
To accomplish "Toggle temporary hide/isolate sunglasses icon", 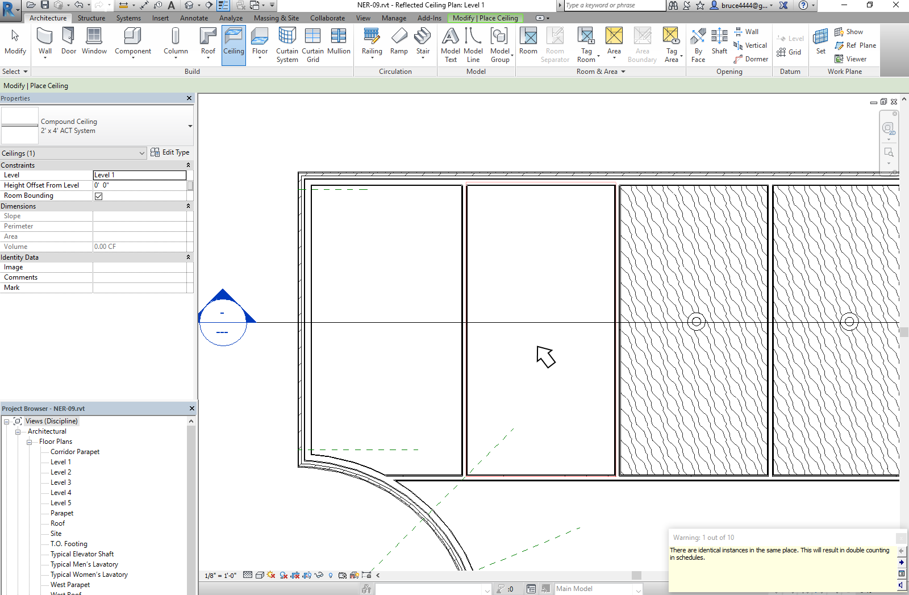I will [x=319, y=575].
